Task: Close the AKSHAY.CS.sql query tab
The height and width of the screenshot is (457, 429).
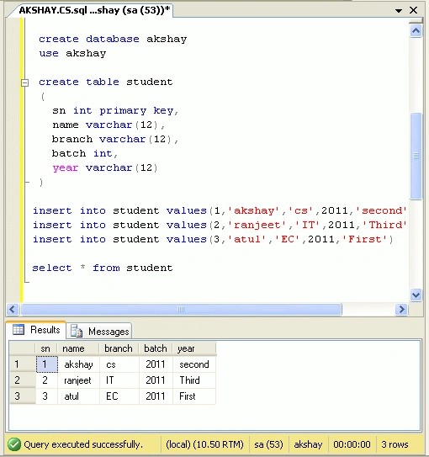Action: point(413,10)
